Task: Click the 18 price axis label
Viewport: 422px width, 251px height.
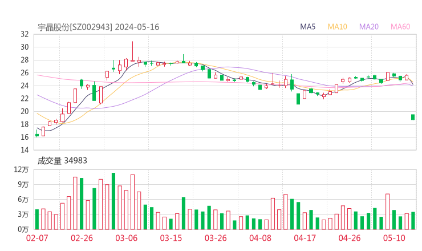Action: (x=25, y=124)
